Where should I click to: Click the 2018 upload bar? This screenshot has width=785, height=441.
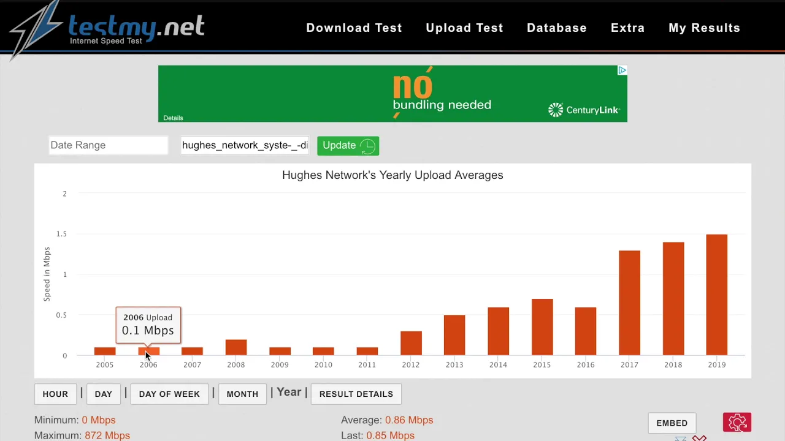point(673,299)
